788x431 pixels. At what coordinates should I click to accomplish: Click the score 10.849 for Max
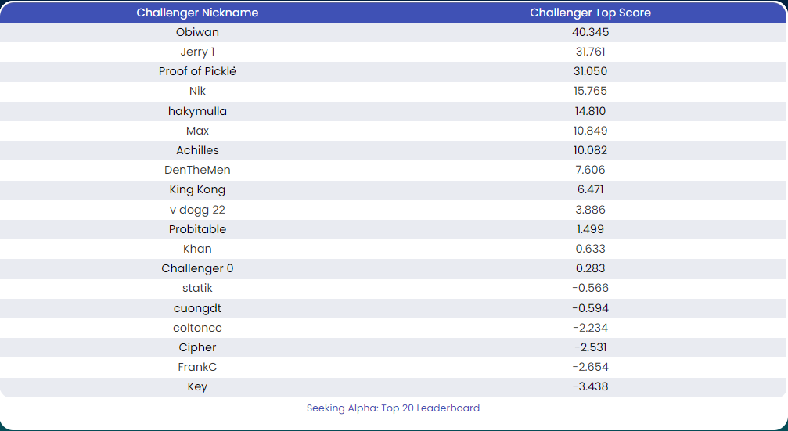pos(591,131)
